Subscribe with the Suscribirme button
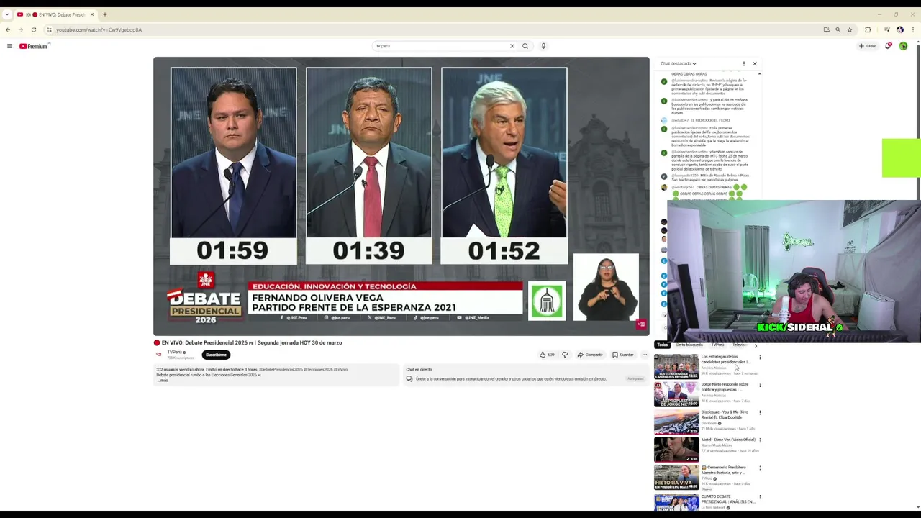 click(216, 355)
